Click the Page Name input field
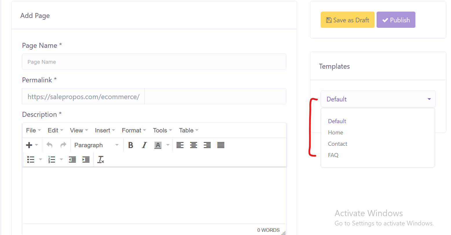451x235 pixels. tap(154, 62)
